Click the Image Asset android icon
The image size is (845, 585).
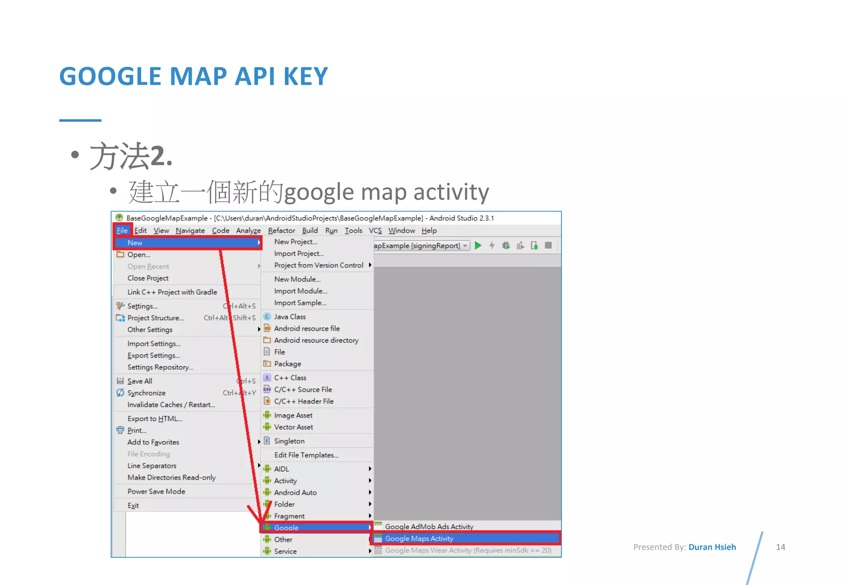[x=267, y=415]
